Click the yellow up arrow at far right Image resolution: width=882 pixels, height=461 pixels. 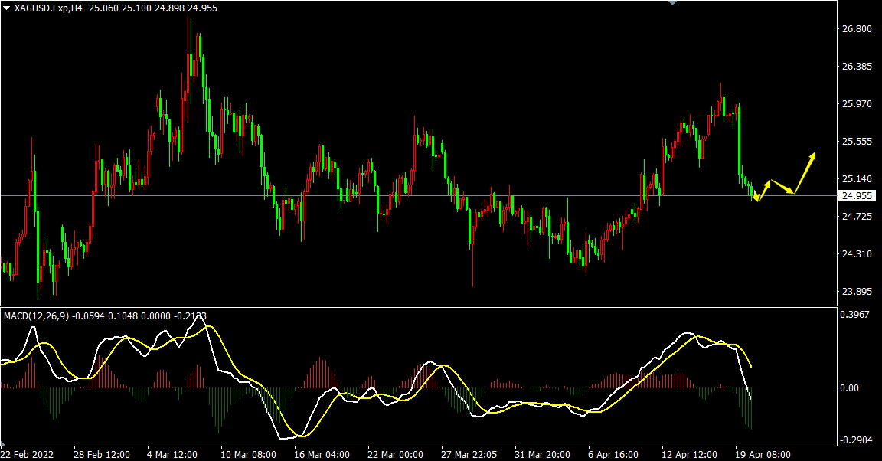coord(805,171)
